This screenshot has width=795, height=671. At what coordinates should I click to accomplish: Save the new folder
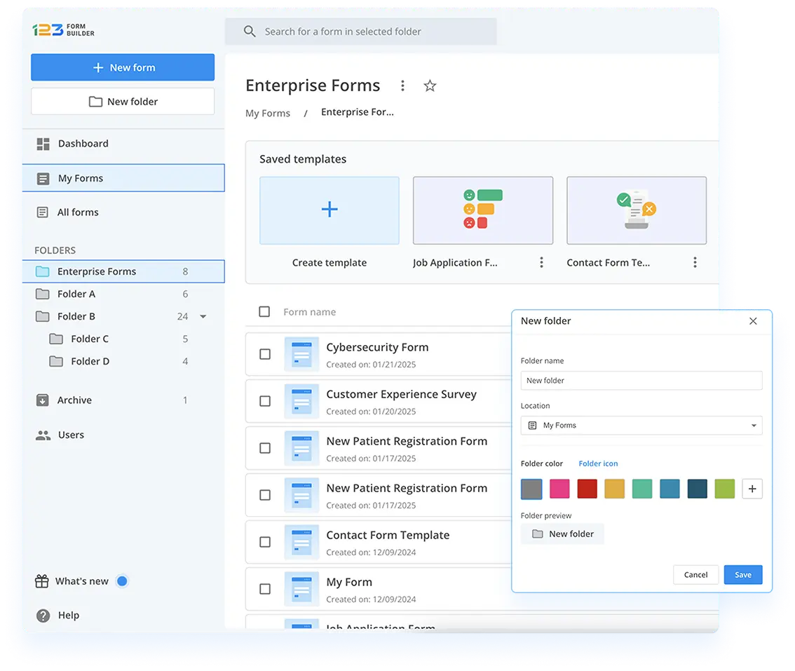[x=743, y=574]
